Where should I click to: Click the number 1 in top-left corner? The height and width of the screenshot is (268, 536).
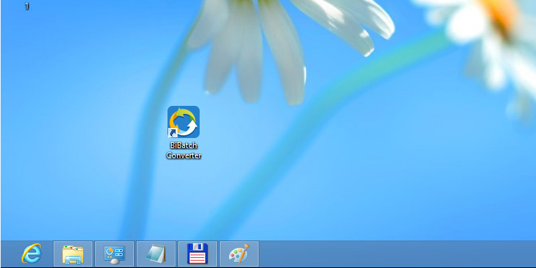click(27, 7)
